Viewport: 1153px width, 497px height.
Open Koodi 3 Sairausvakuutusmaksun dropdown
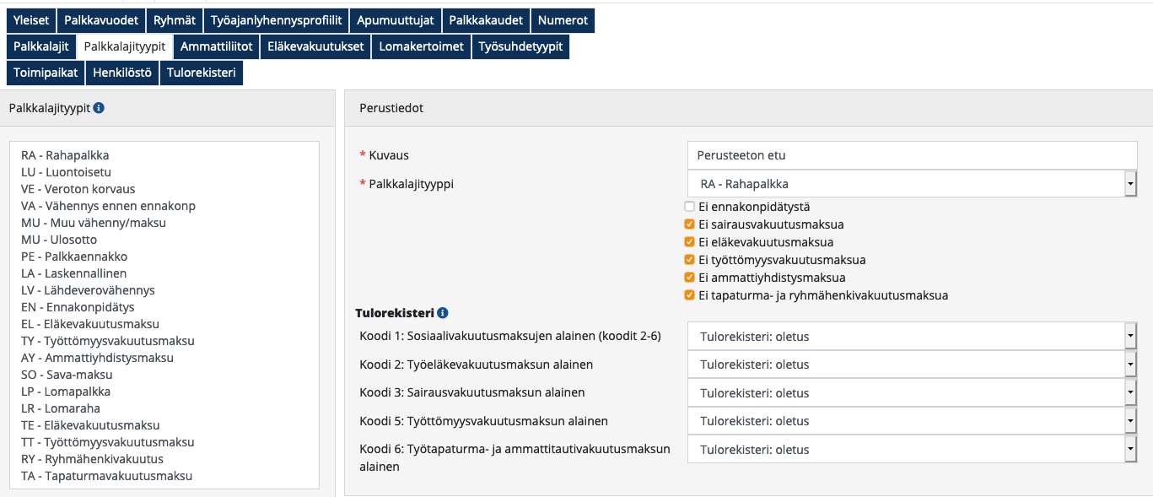pyautogui.click(x=912, y=393)
